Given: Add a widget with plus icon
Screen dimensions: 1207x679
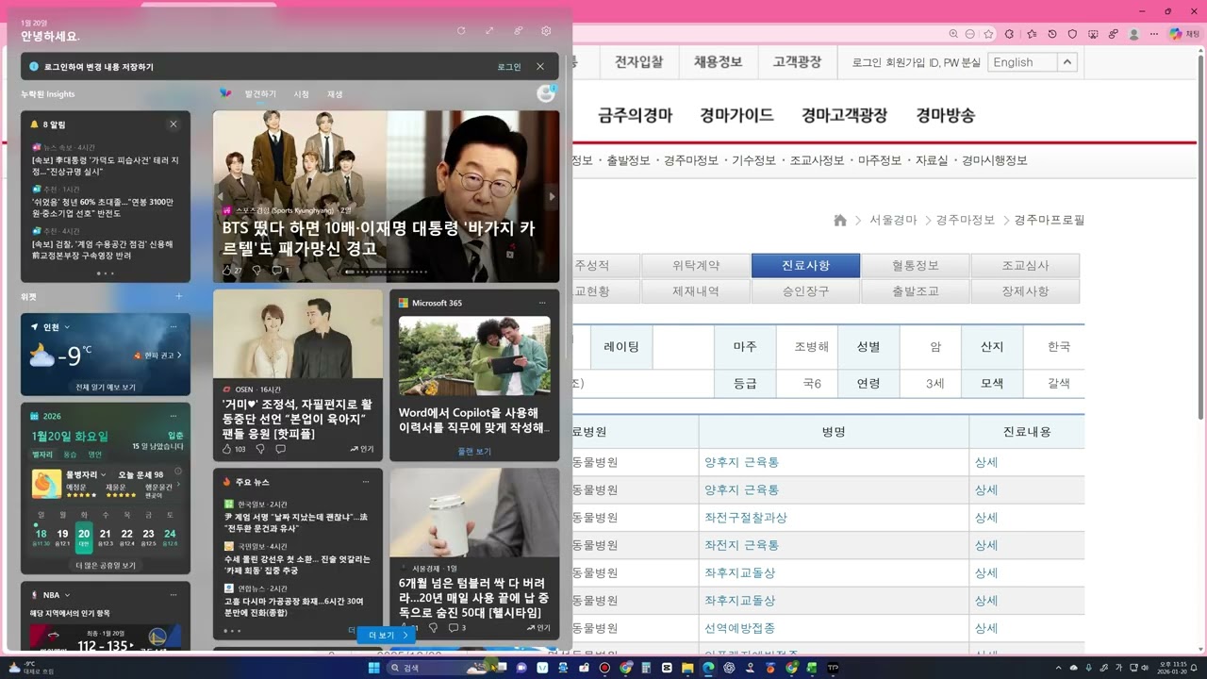Looking at the screenshot, I should click(179, 296).
